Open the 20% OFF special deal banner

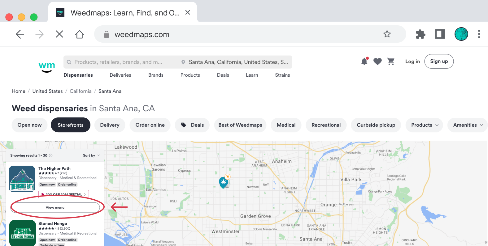pos(63,194)
